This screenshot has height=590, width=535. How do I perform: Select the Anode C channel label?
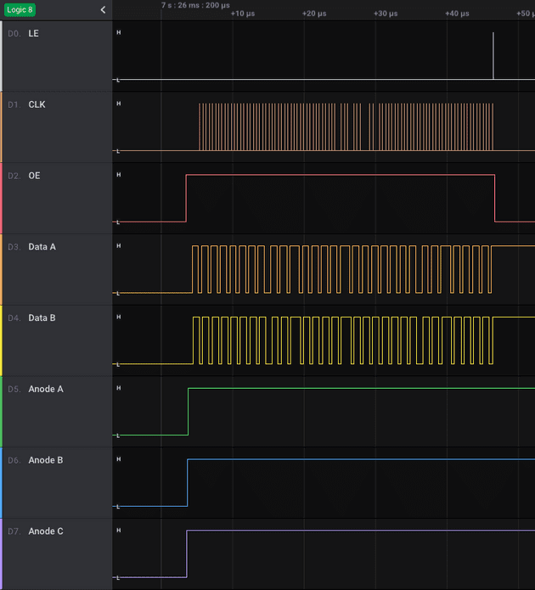click(x=46, y=531)
